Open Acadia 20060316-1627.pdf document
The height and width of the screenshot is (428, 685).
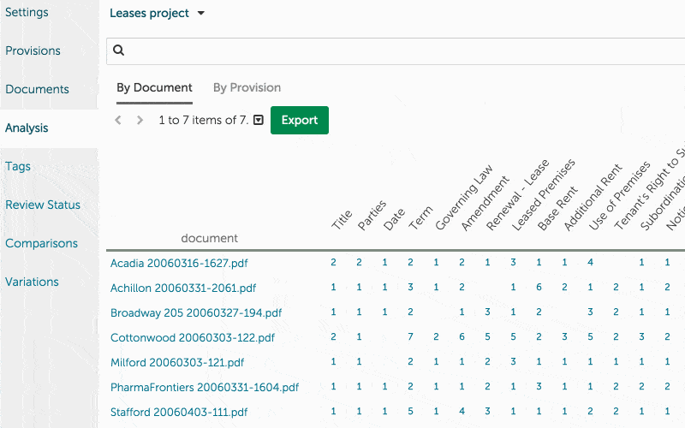[x=179, y=263]
